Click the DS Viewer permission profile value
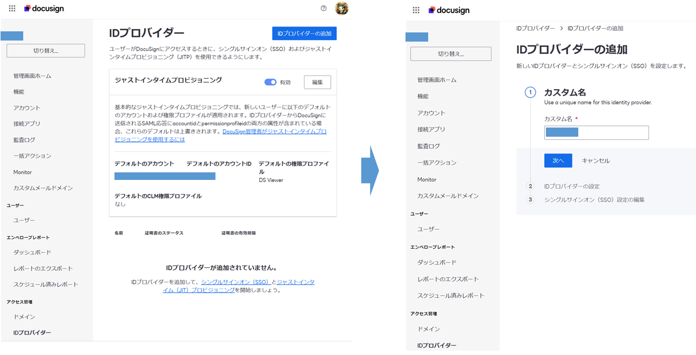The height and width of the screenshot is (355, 696). click(x=271, y=180)
